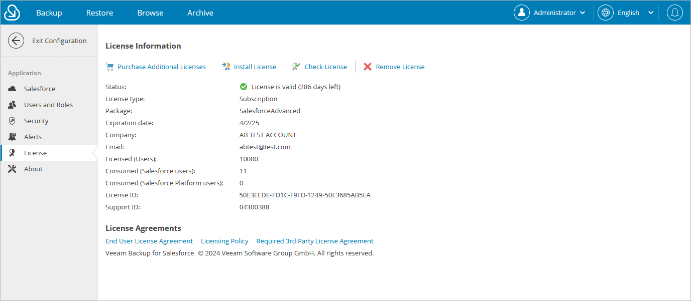This screenshot has height=301, width=691.
Task: Click the License ID value 50E3EEDE-FD1C-F9FD-1249-50E3685AB5EA
Action: click(x=305, y=195)
